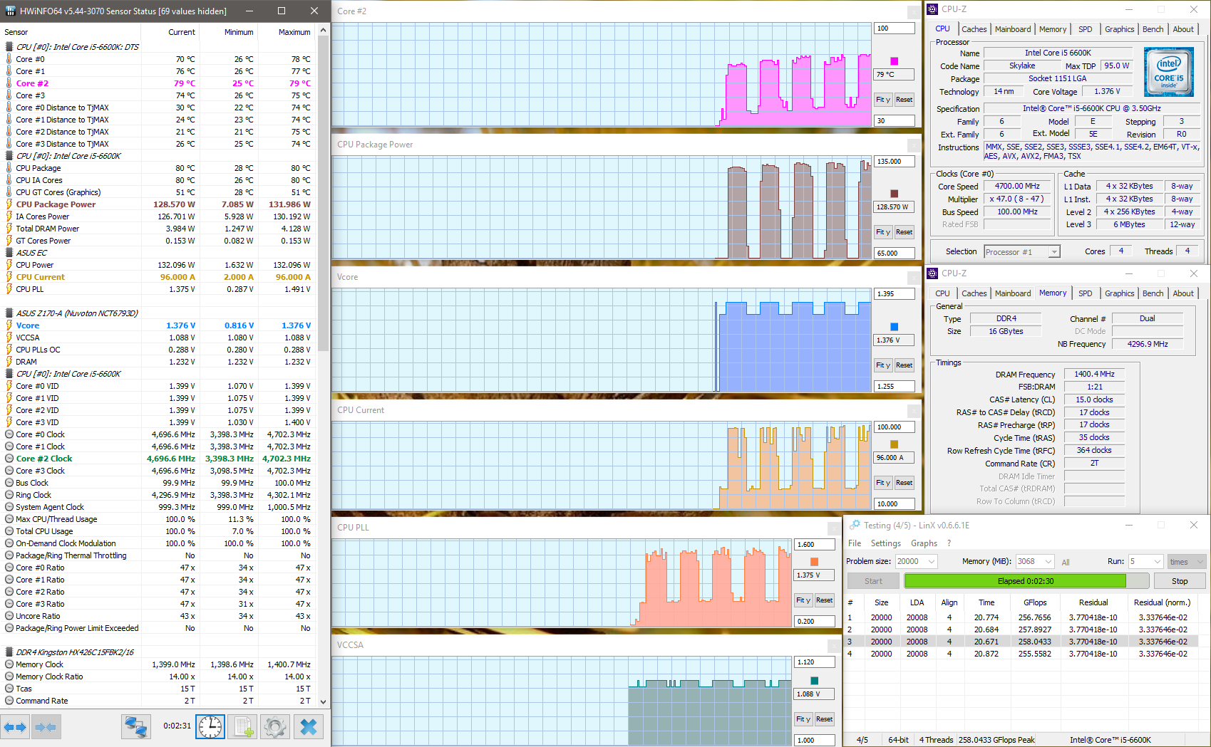Select LinX result row 3 with 258.0433 GFlops
Image resolution: width=1211 pixels, height=747 pixels.
click(x=1021, y=642)
